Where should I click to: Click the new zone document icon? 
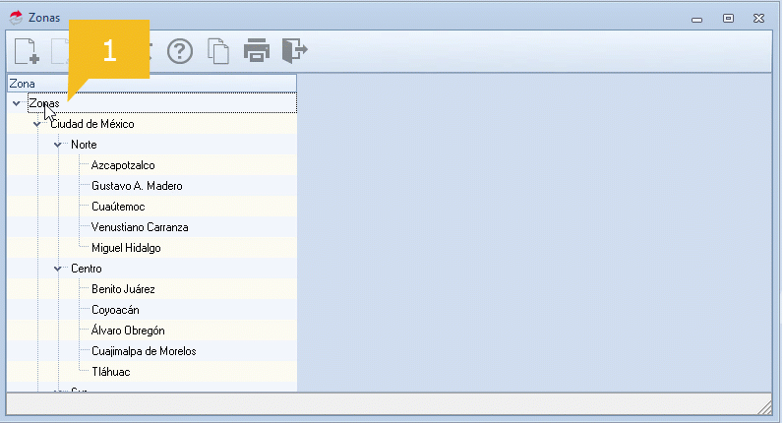27,51
